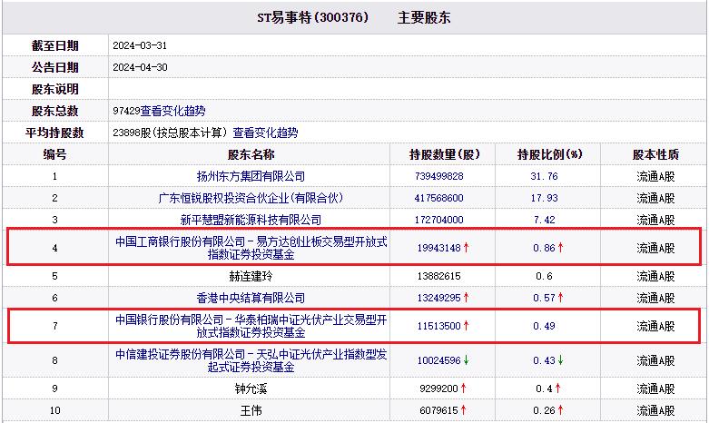Open shareholder 扬州东方集团有限公司
Screen dimensions: 709x423
point(251,176)
